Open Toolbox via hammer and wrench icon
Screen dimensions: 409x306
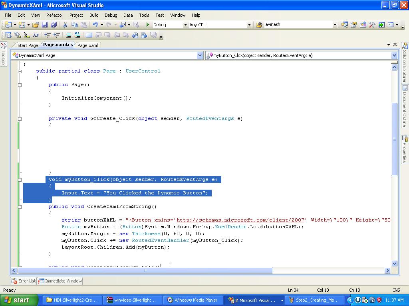[372, 25]
